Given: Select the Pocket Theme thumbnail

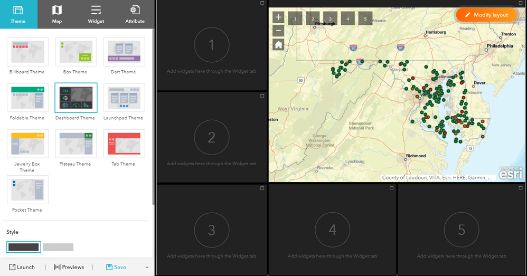Looking at the screenshot, I should coord(27,189).
